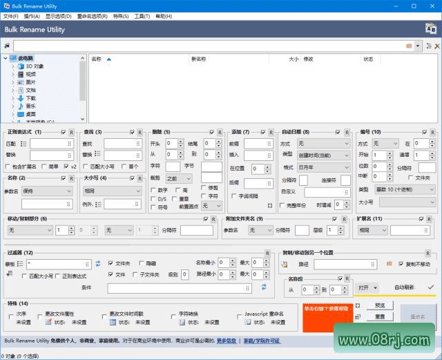Click the small icon left of path field

pyautogui.click(x=7, y=46)
